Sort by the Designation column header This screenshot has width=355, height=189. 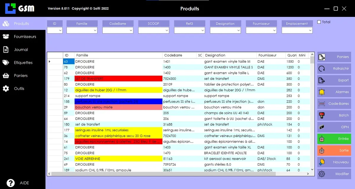point(215,55)
